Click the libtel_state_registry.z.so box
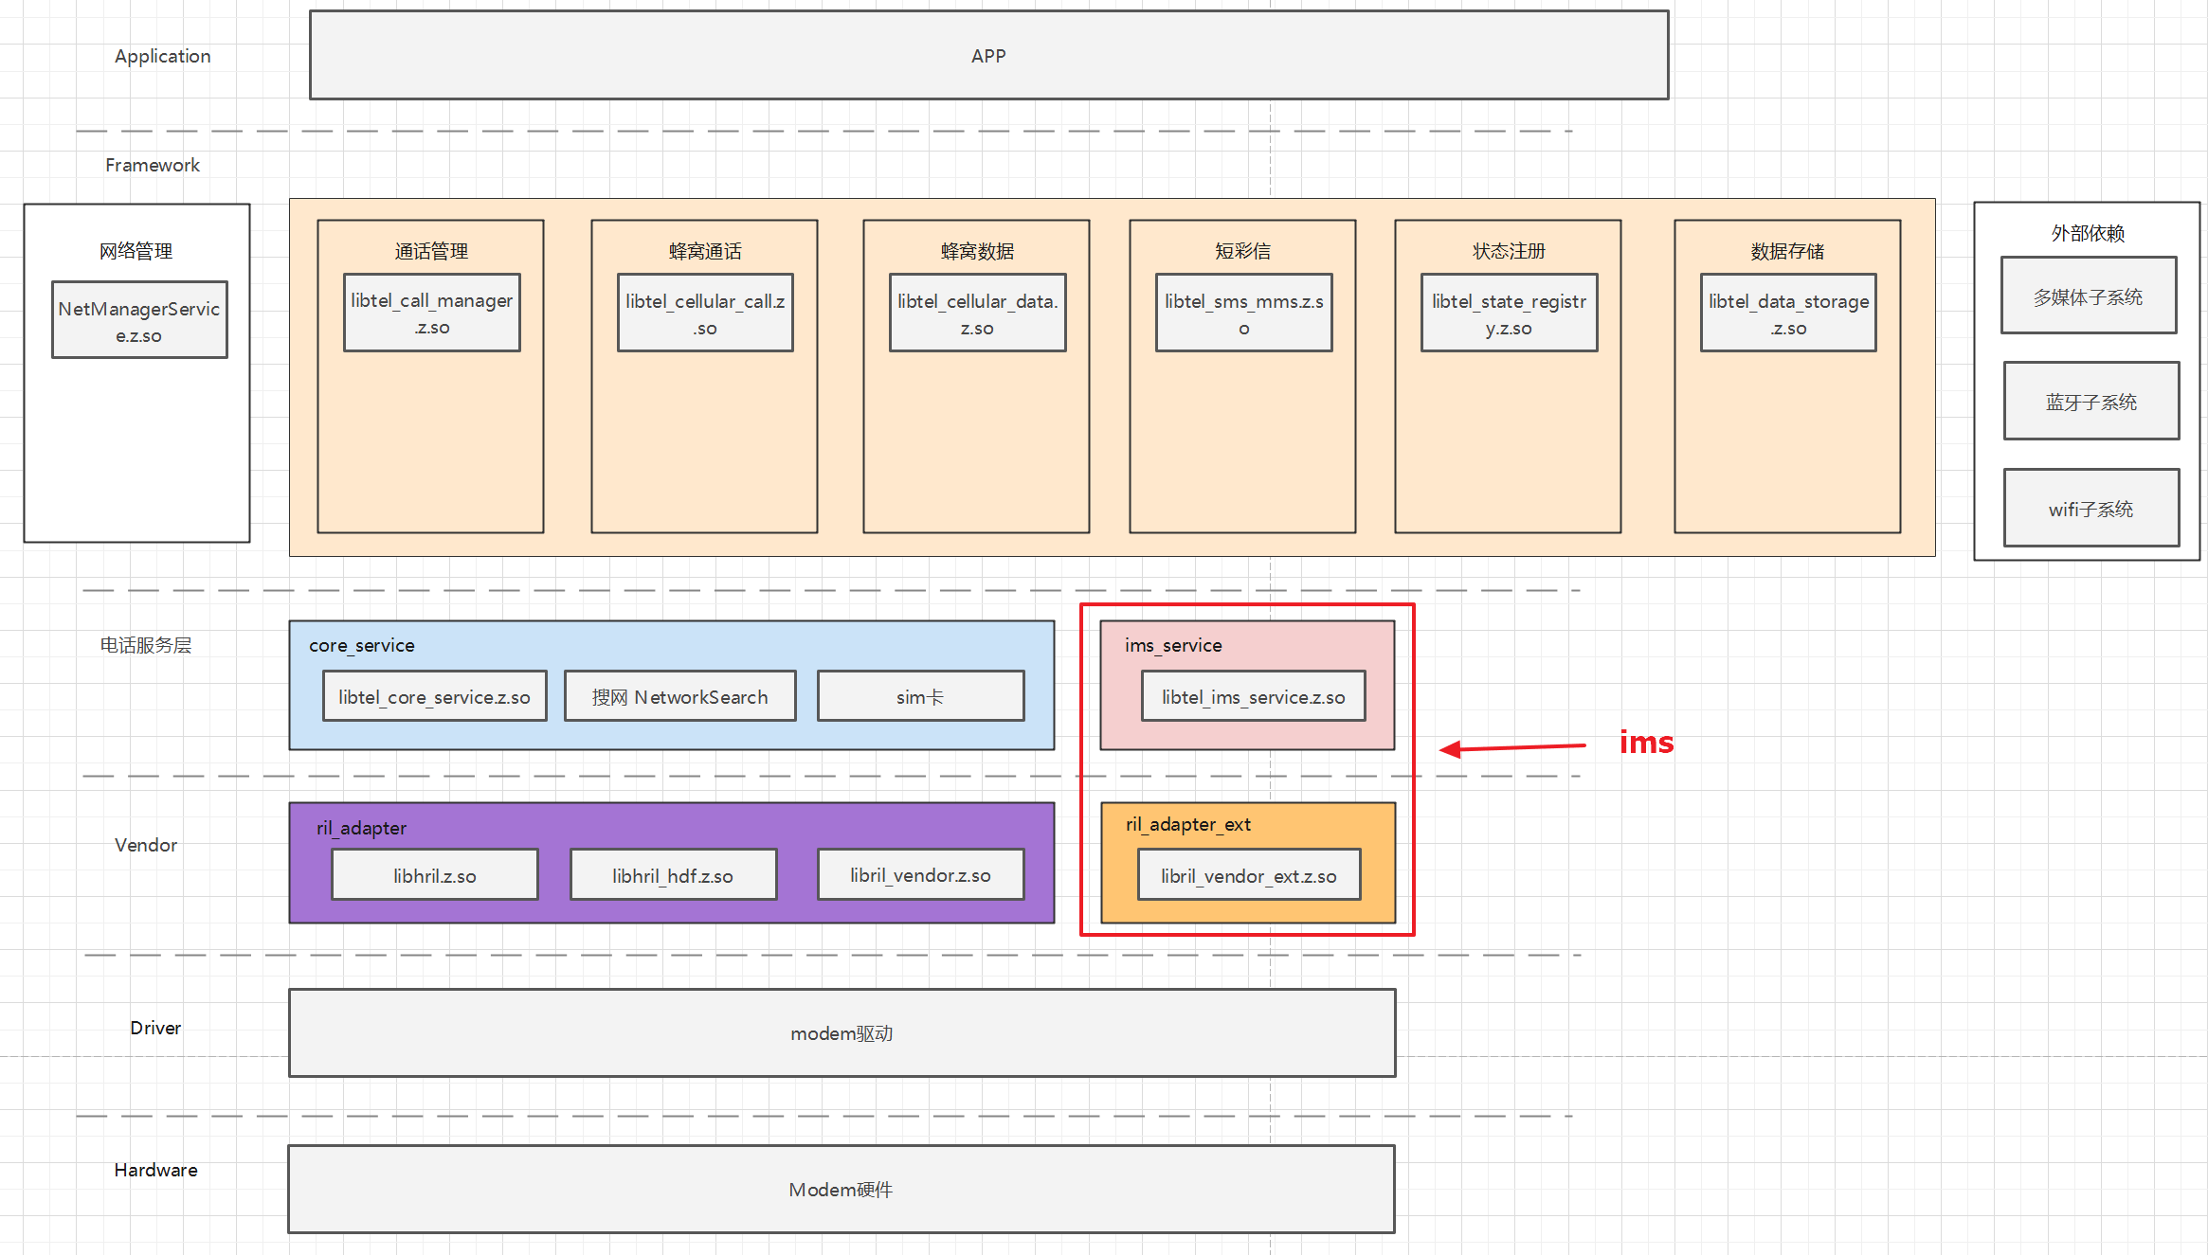 [x=1509, y=314]
